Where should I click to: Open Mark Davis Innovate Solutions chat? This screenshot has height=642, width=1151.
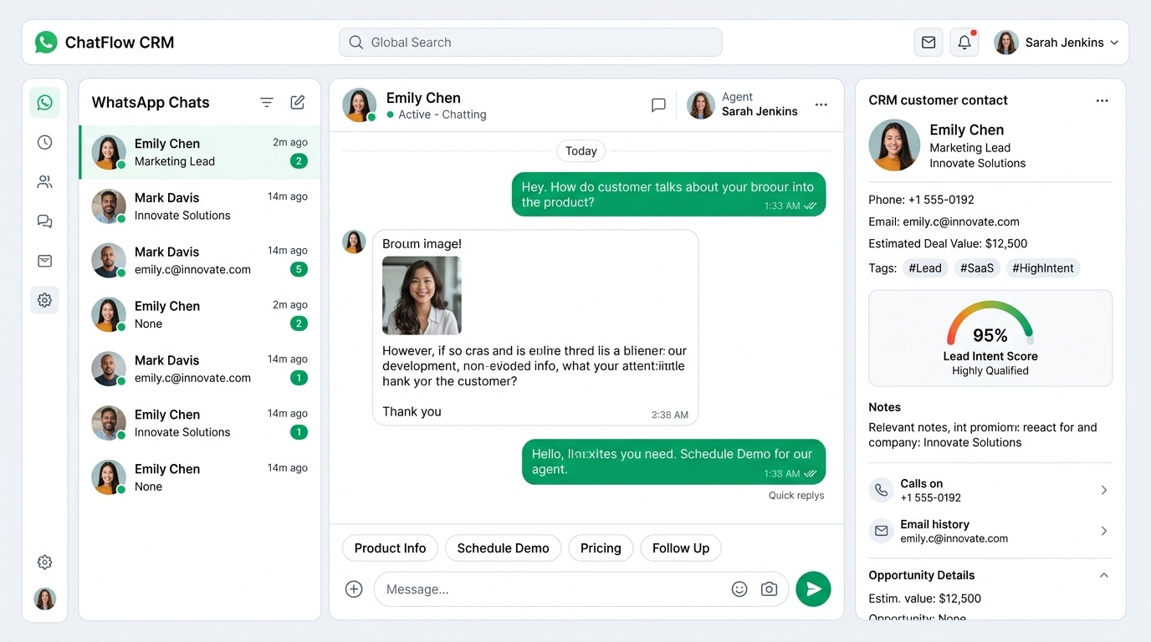200,206
